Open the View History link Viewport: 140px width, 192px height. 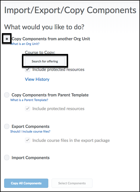(37, 79)
